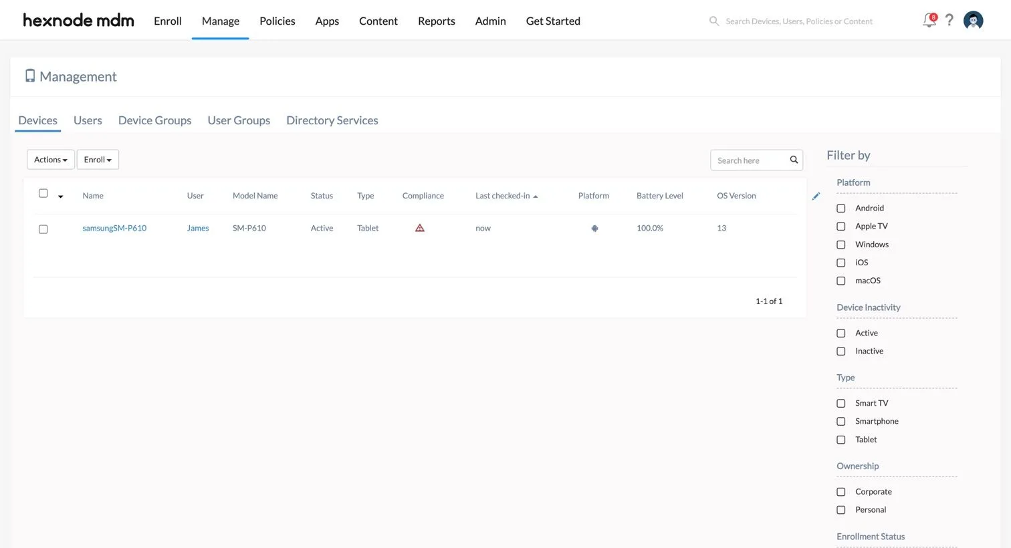Open the Admin menu
The image size is (1011, 548).
tap(491, 21)
